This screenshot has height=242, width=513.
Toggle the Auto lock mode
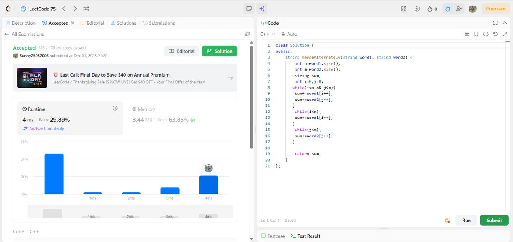tap(289, 34)
